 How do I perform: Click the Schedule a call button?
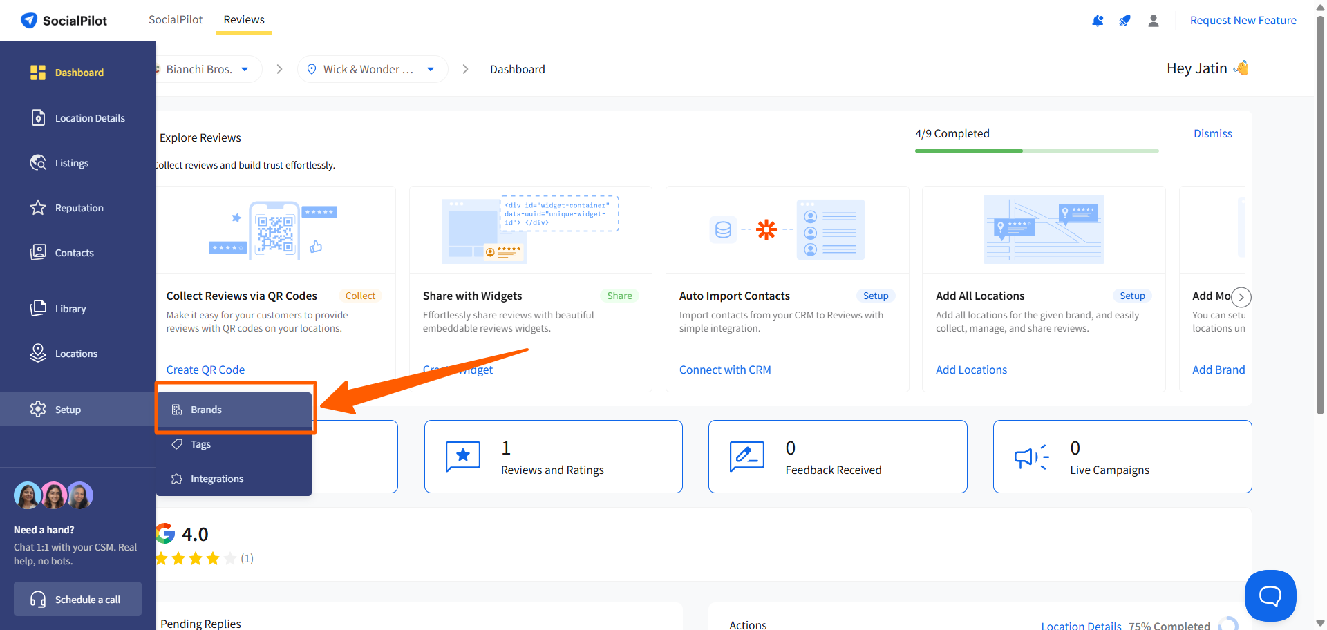coord(77,599)
